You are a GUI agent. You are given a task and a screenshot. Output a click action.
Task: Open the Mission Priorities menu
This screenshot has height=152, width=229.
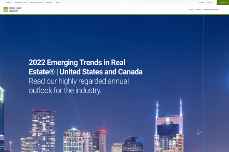(211, 10)
